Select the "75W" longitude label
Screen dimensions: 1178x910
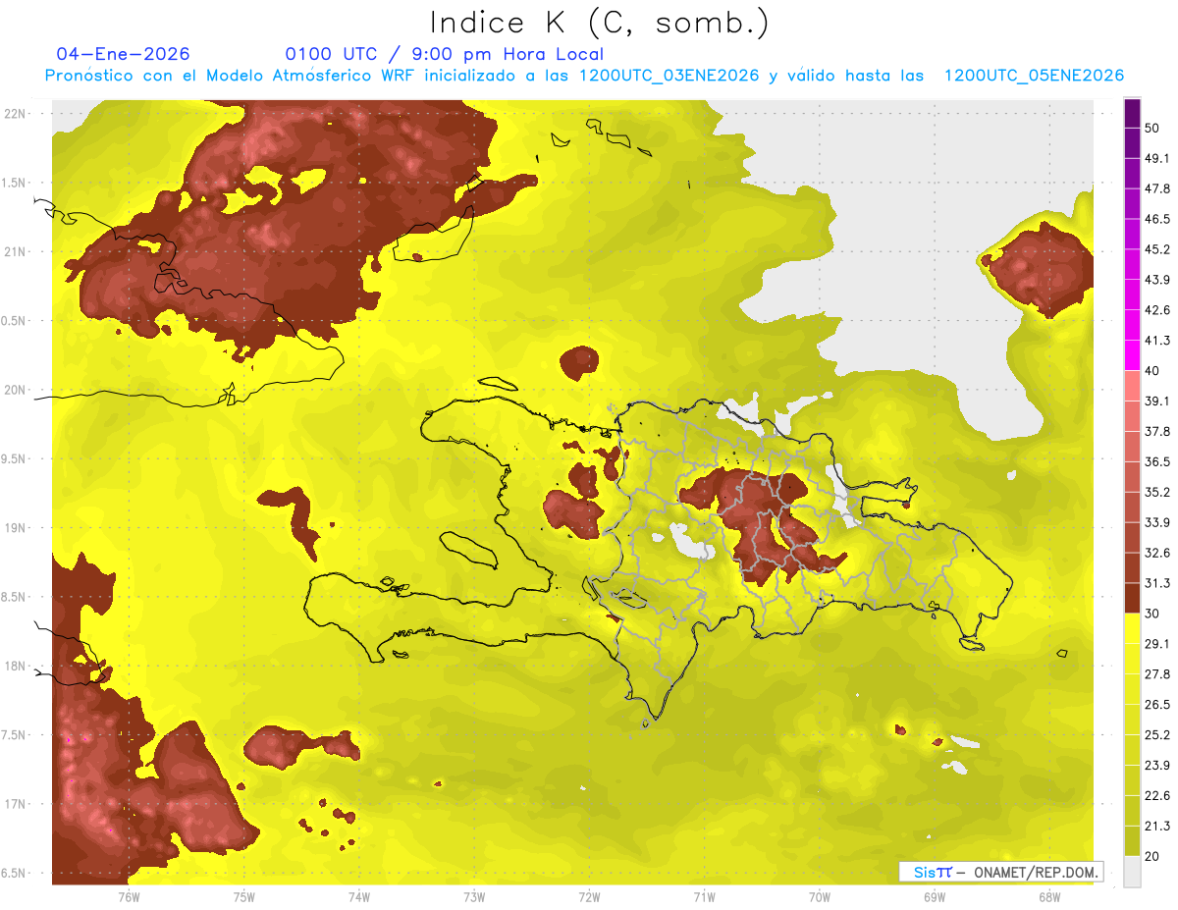(x=243, y=897)
